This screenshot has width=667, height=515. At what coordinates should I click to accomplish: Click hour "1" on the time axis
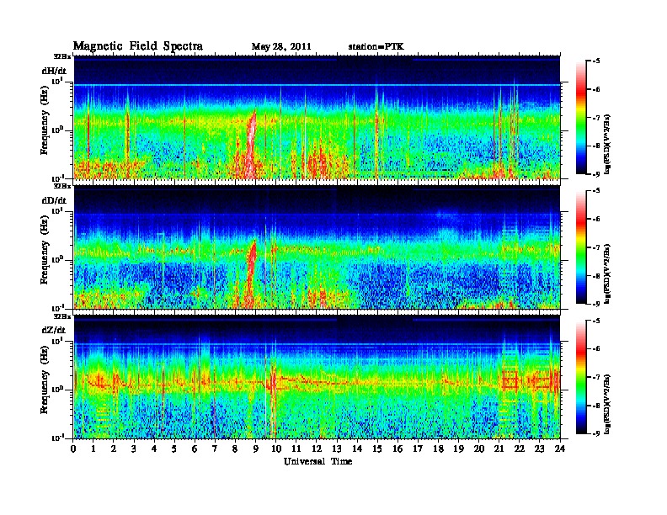tap(93, 449)
